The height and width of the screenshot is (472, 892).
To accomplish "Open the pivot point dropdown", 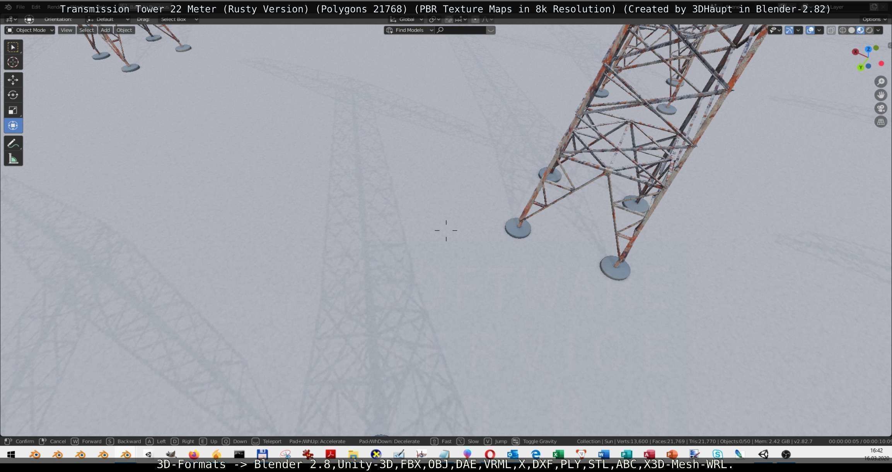I will pos(435,19).
